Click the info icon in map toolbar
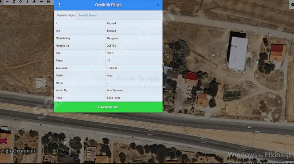Image resolution: width=294 pixels, height=164 pixels. click(x=27, y=1)
